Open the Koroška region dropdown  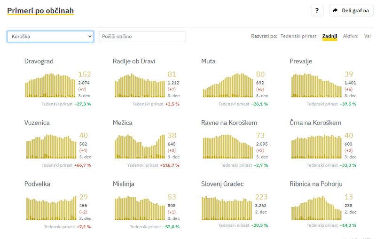click(x=50, y=37)
